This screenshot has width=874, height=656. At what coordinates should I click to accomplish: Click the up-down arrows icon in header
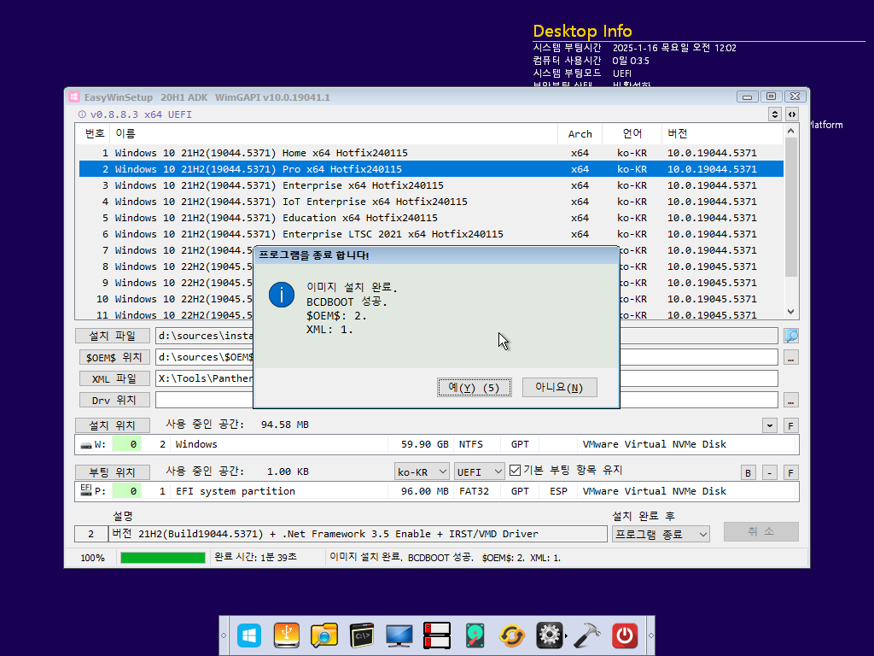[775, 114]
